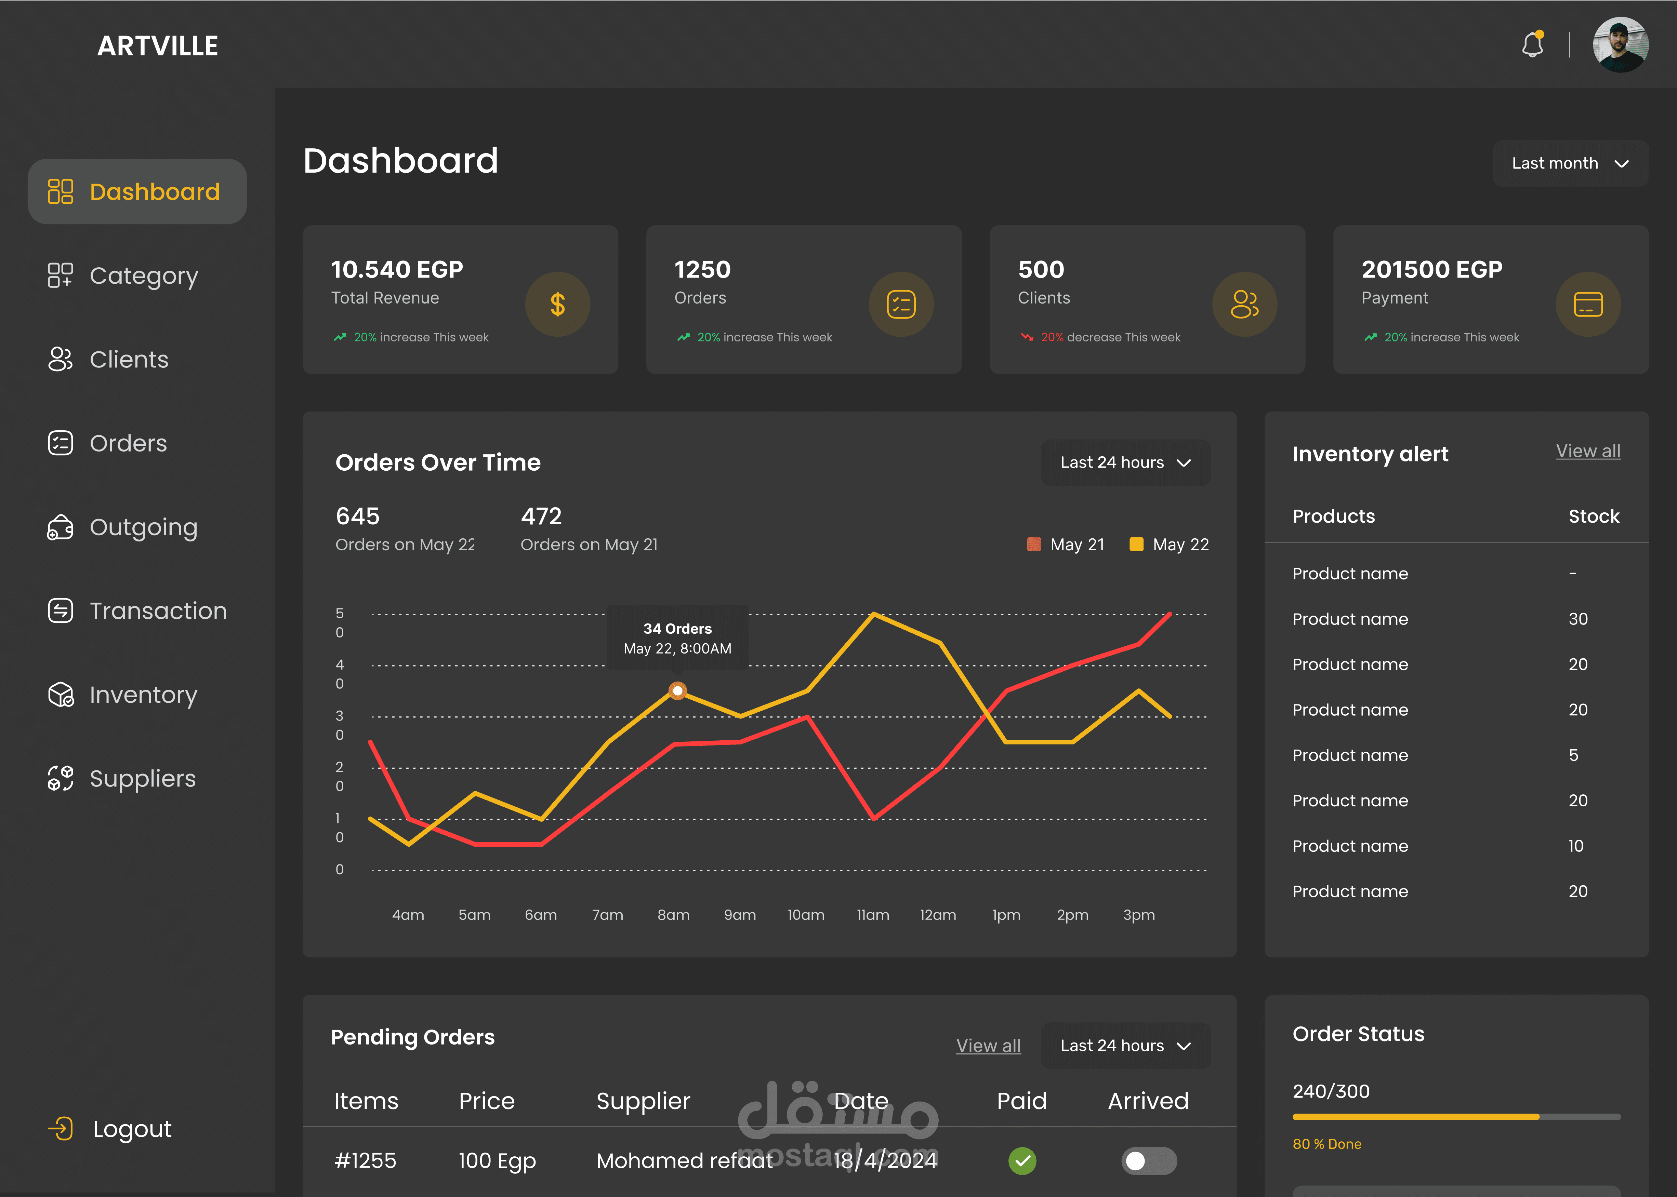Click View all in Pending Orders
This screenshot has width=1677, height=1197.
tap(988, 1046)
